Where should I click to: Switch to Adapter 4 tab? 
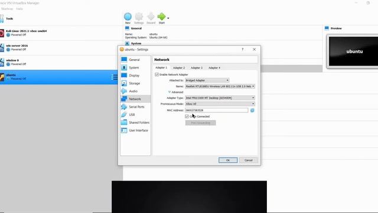(214, 68)
